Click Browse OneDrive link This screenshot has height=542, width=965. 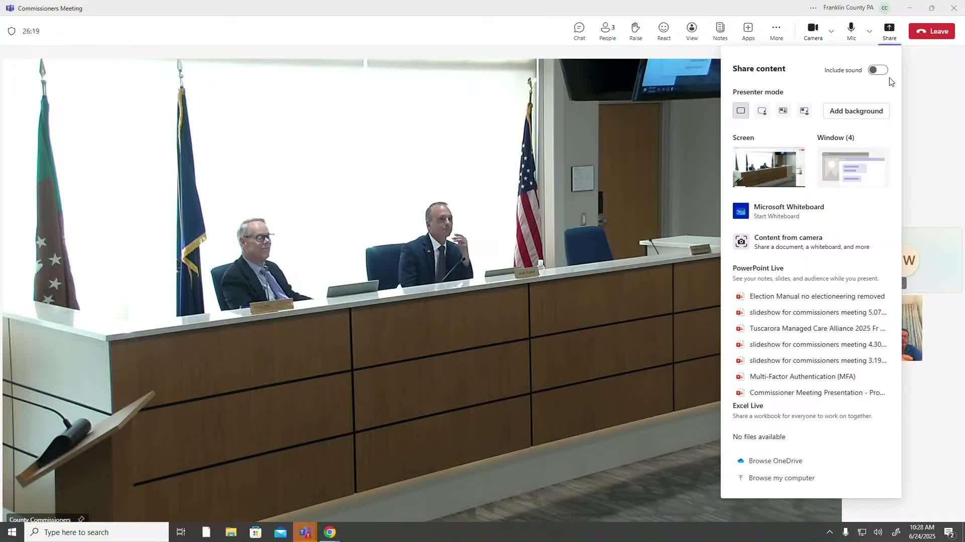click(775, 461)
